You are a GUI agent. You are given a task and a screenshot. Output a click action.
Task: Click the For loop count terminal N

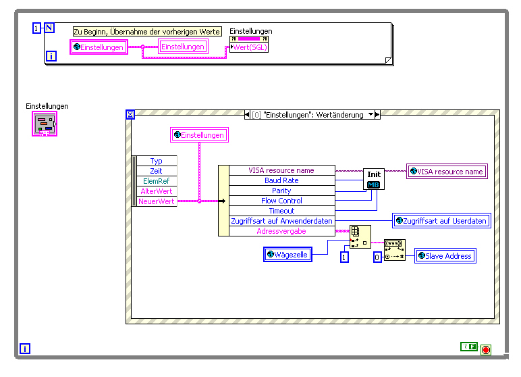[x=49, y=28]
